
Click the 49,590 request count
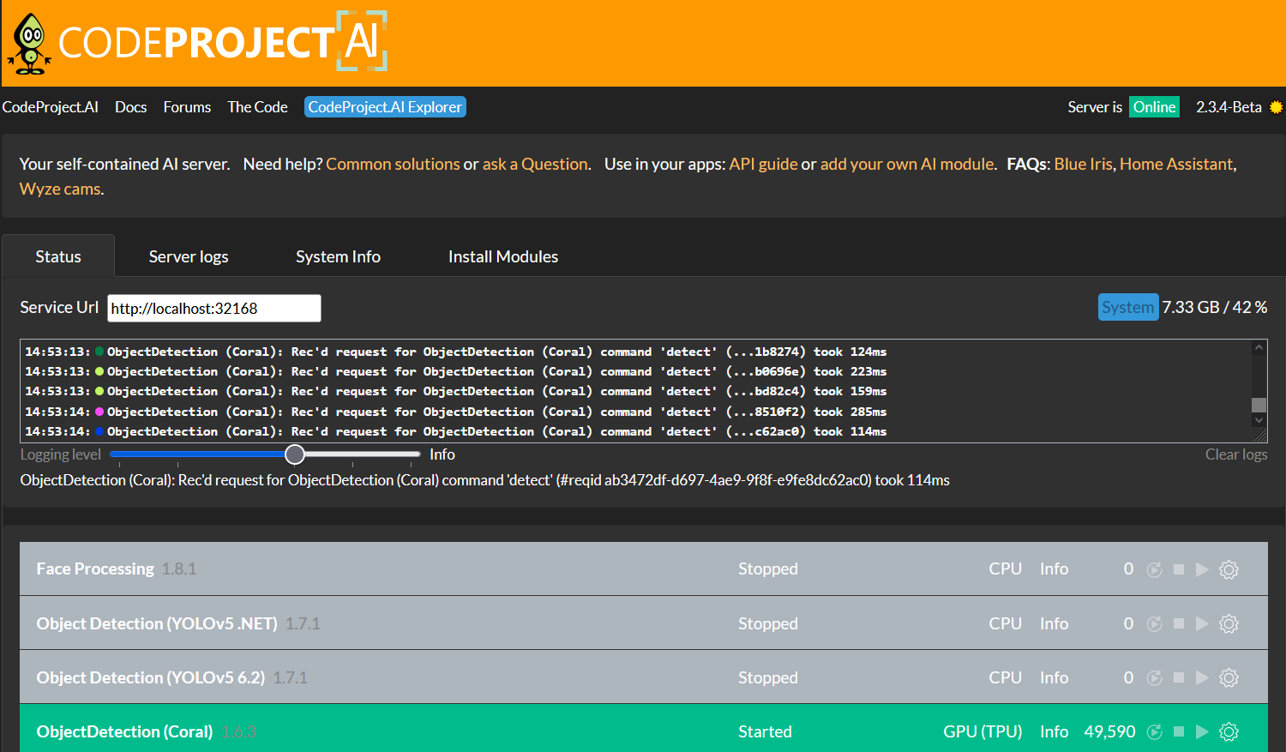pos(1109,731)
